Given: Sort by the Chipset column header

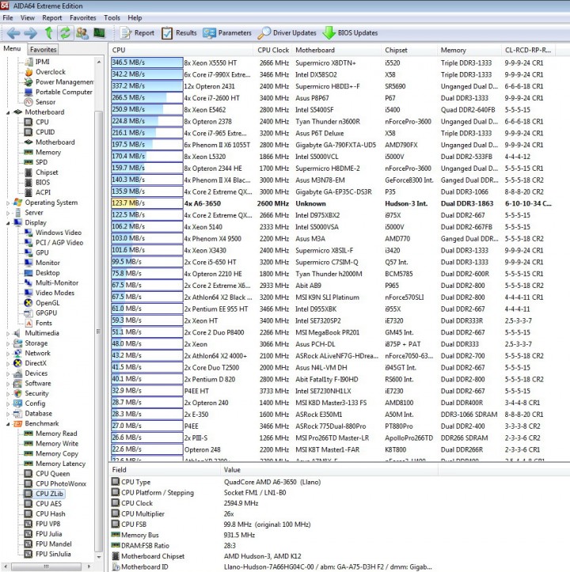Looking at the screenshot, I should pos(409,50).
